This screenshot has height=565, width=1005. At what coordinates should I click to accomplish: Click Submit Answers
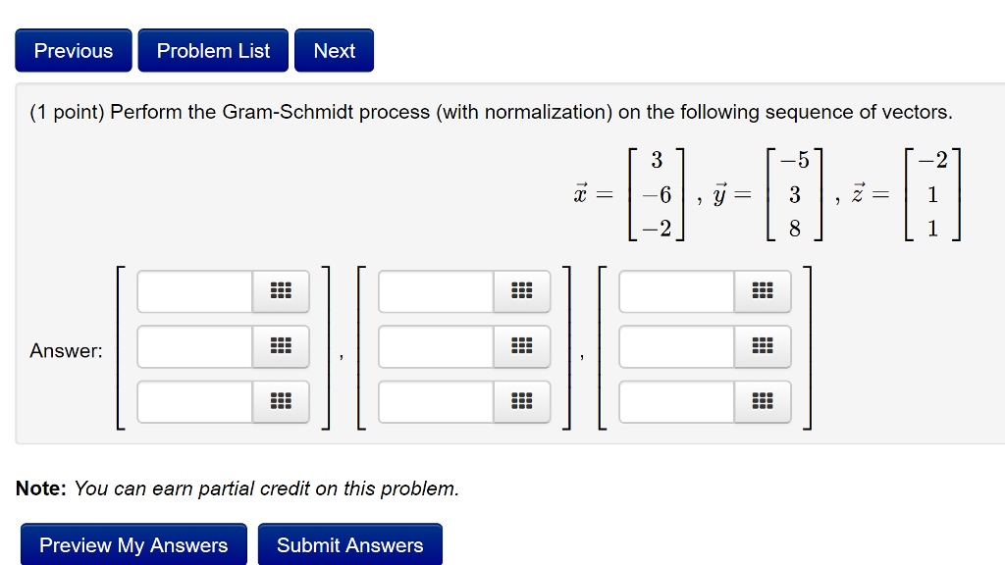(x=349, y=543)
